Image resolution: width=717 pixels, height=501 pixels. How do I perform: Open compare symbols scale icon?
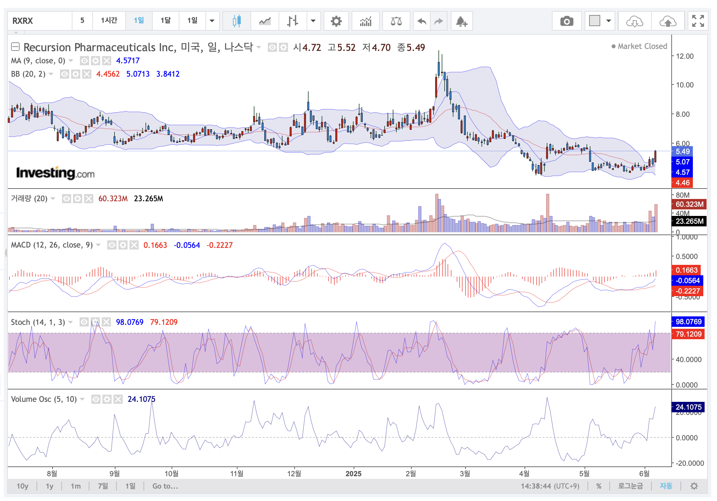396,21
